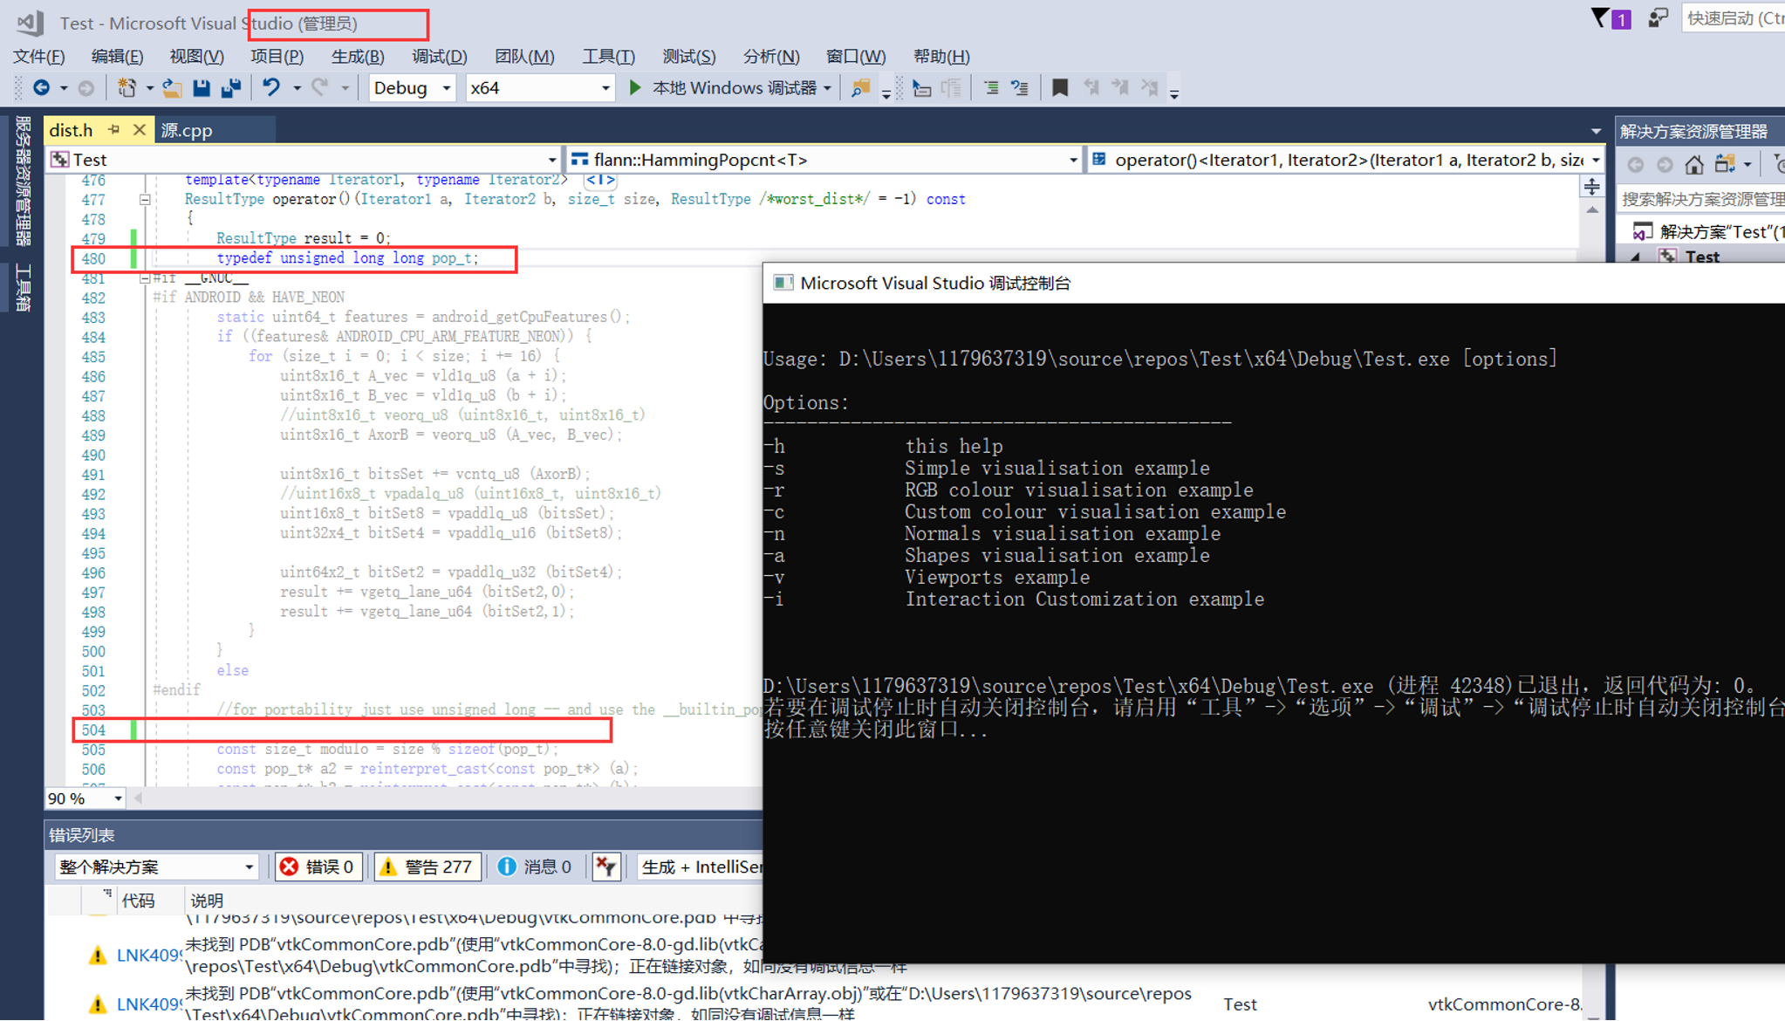The width and height of the screenshot is (1785, 1021).
Task: Click the Save file toolbar icon
Action: [x=202, y=88]
